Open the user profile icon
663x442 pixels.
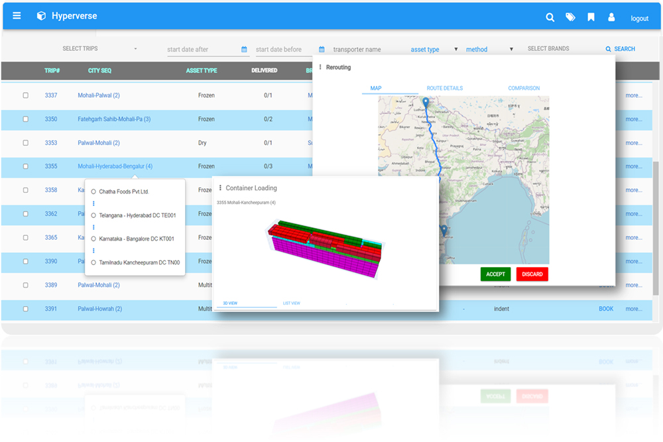[611, 18]
